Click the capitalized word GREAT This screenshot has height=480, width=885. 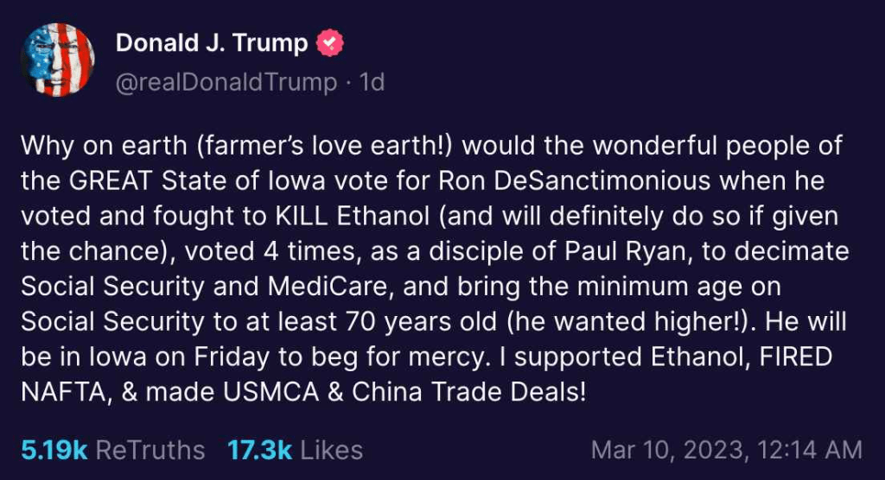[120, 182]
